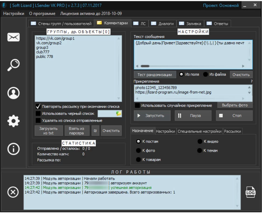Image resolution: width=262 pixels, height=213 pixels.
Task: Click the message text scroll left arrow
Action: (x=137, y=66)
